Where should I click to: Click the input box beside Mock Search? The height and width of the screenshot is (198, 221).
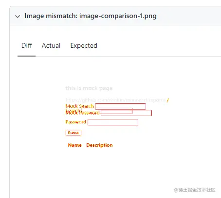tap(120, 106)
